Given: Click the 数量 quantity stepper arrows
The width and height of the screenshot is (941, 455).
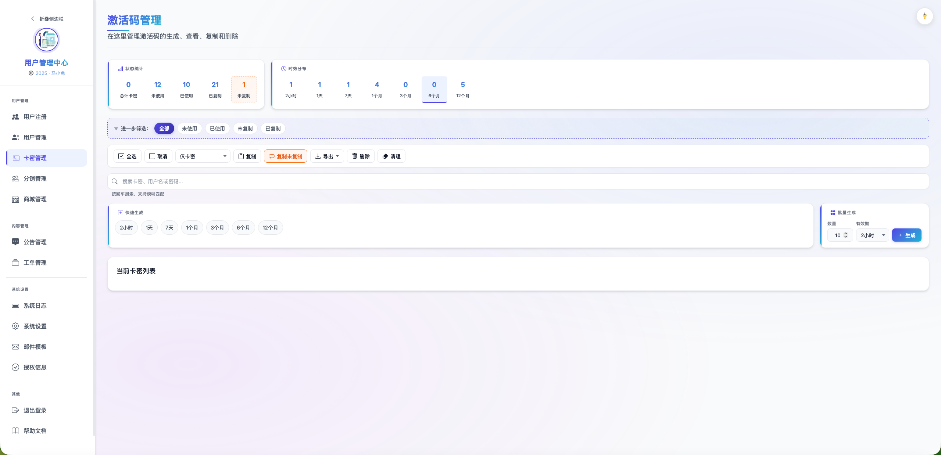Looking at the screenshot, I should pos(846,235).
